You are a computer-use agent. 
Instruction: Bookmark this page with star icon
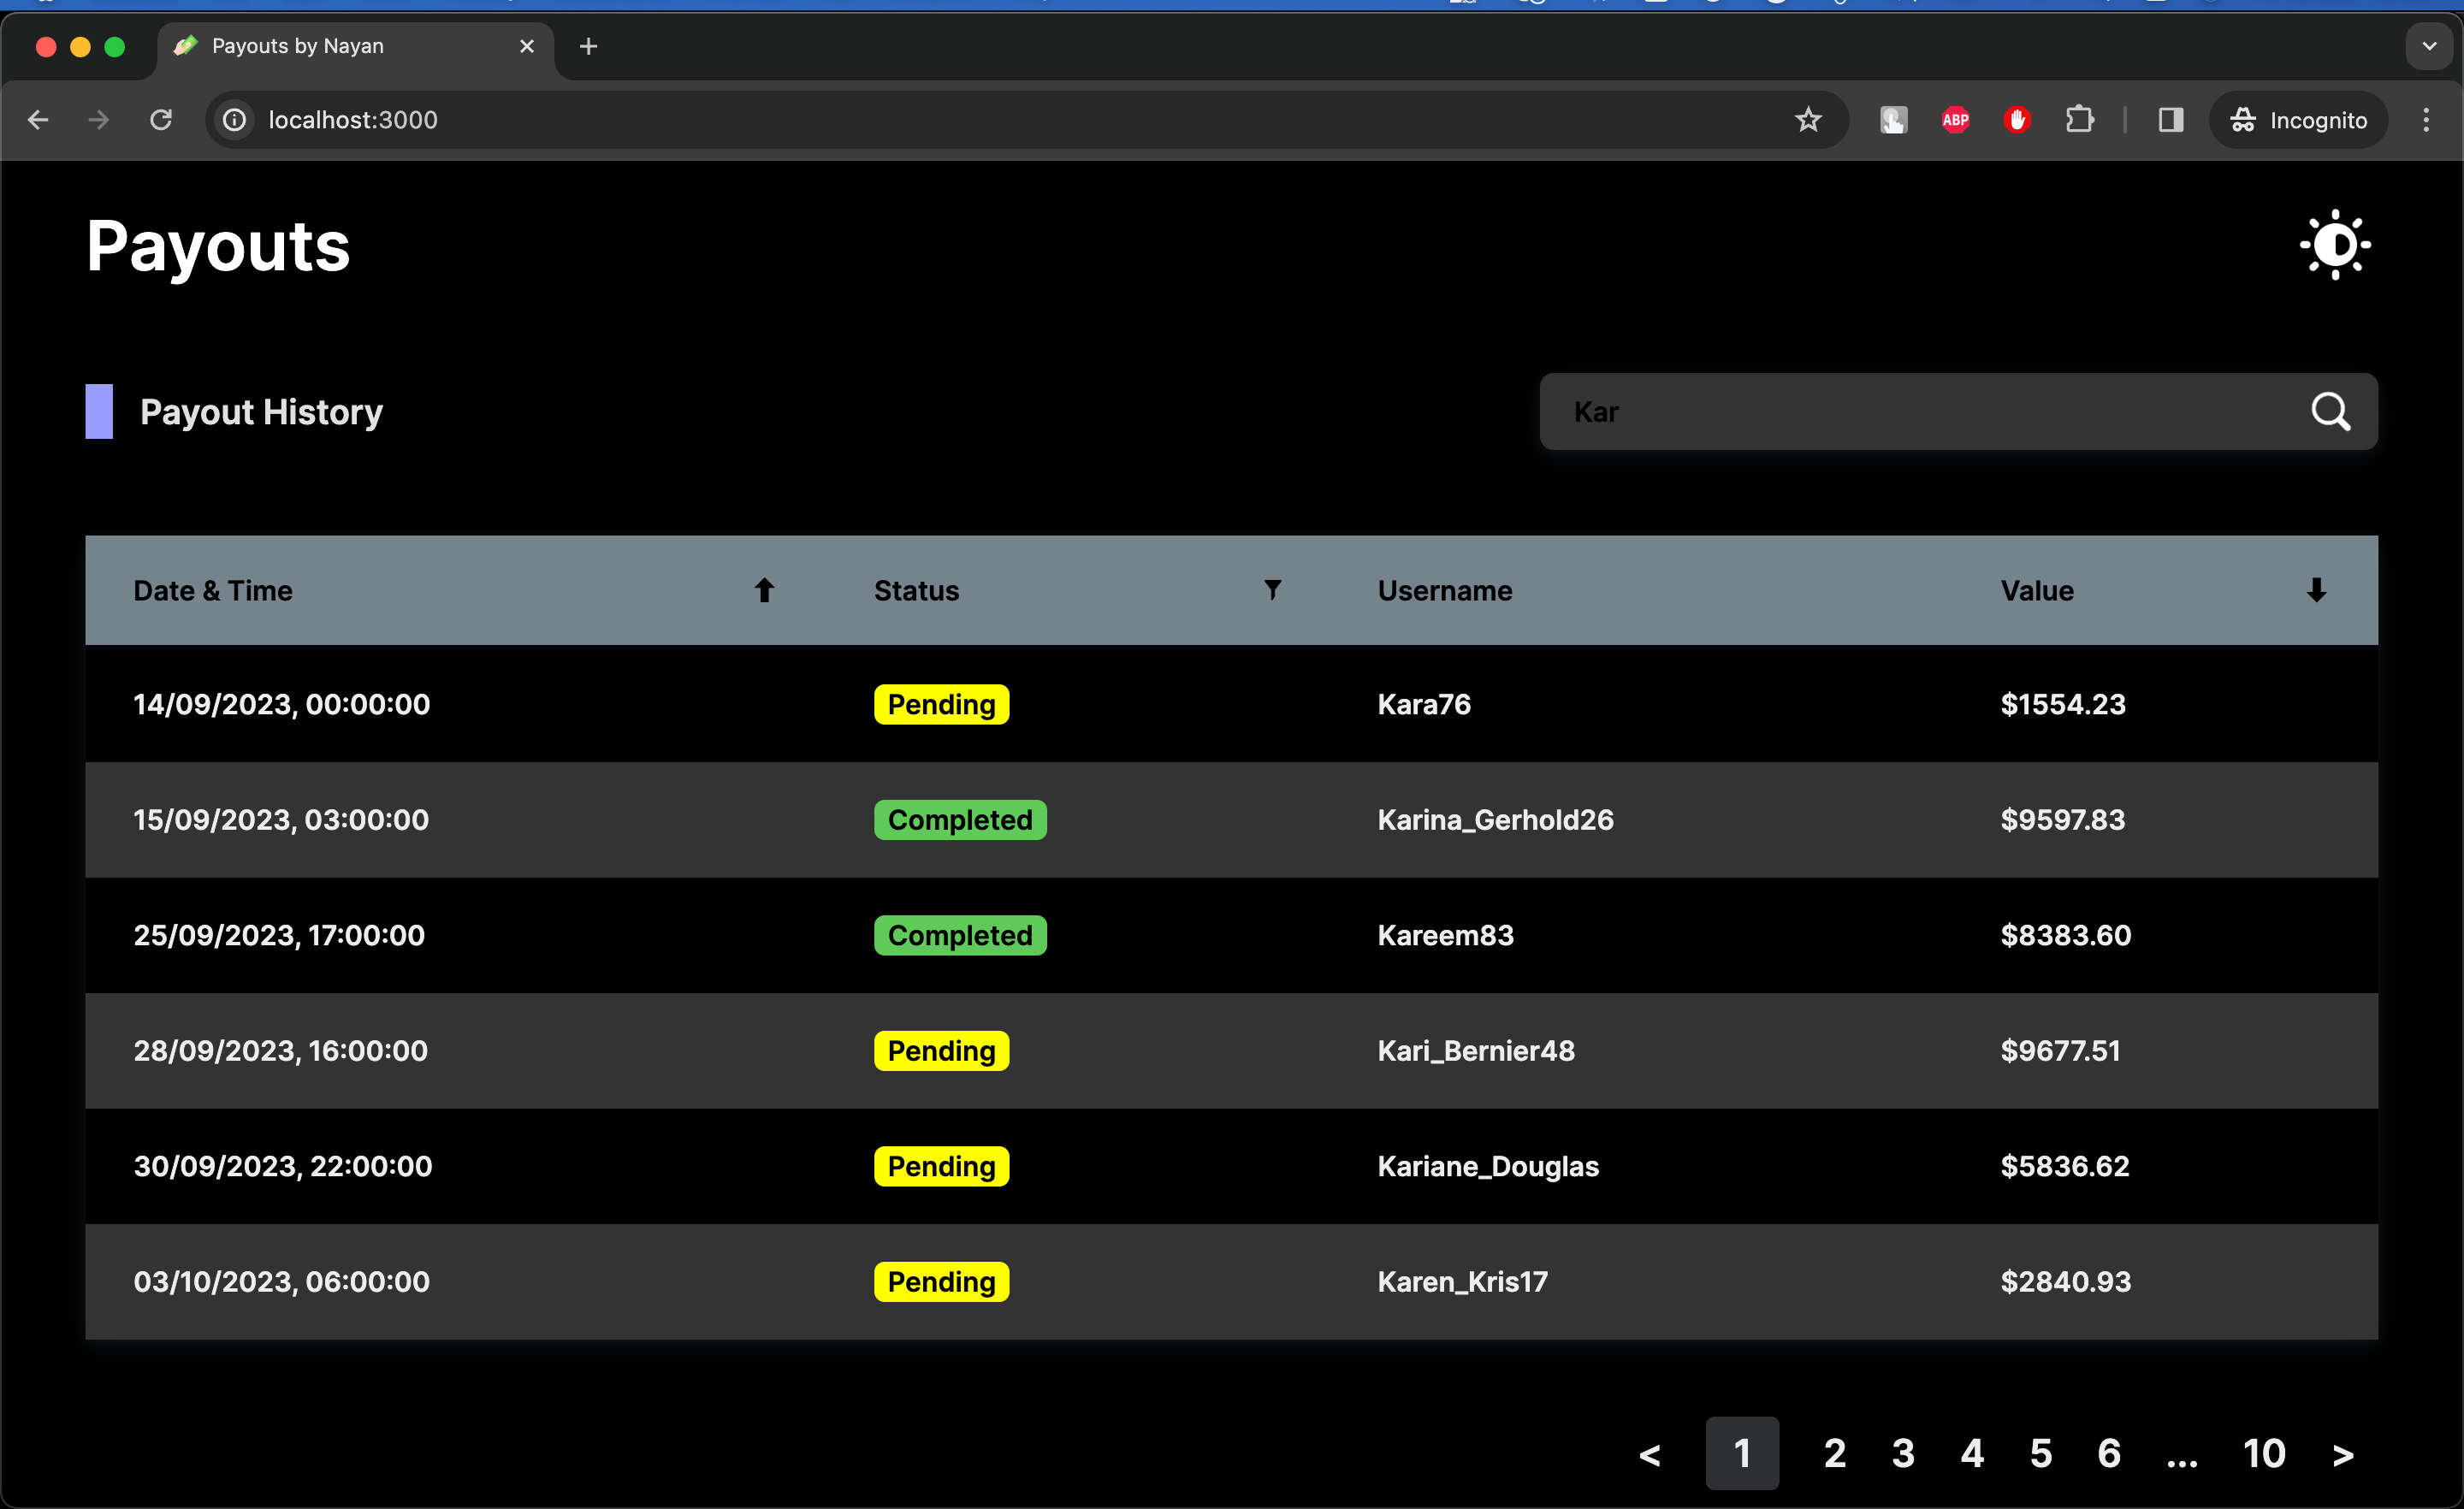point(1808,120)
